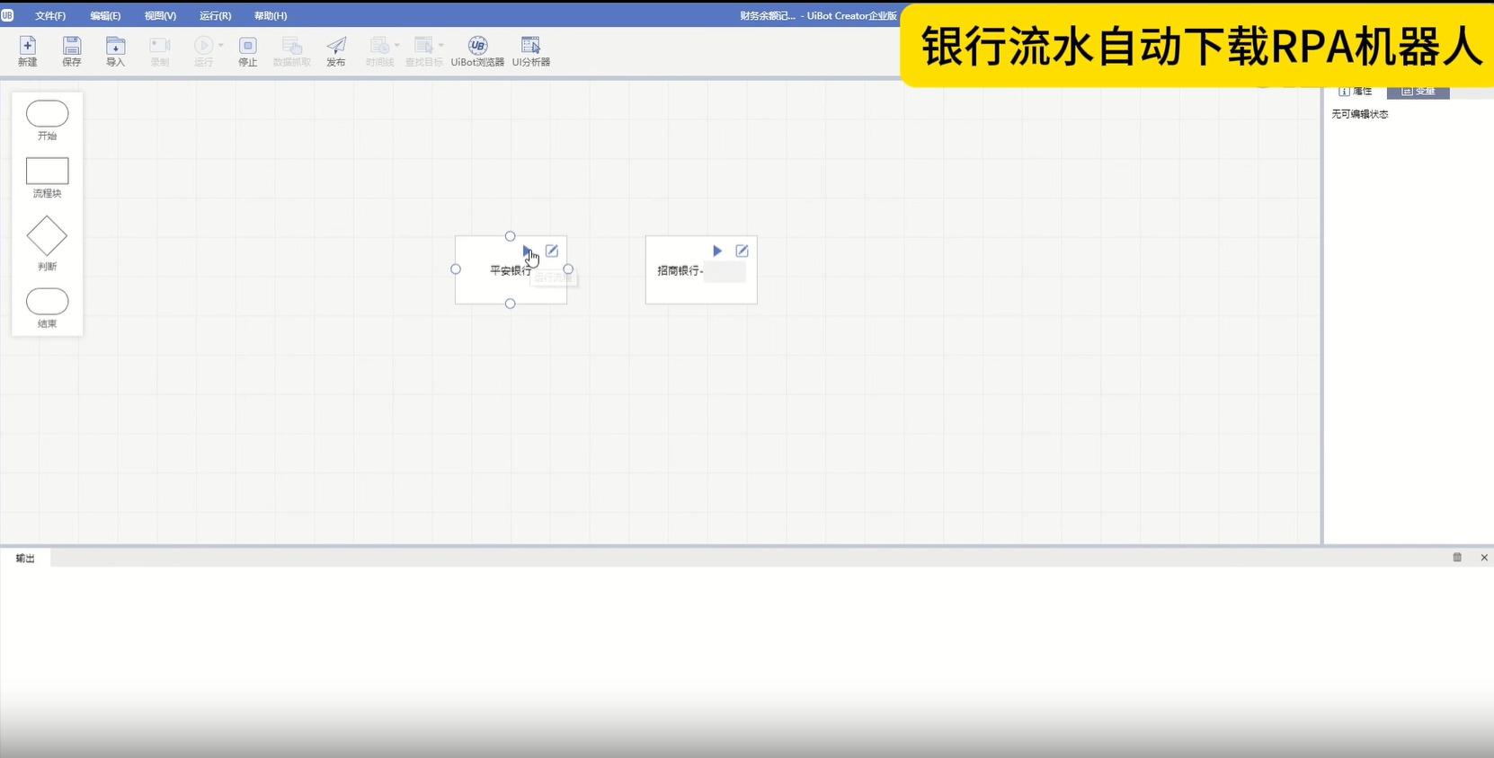The image size is (1494, 758).
Task: Edit the 平安银行 flow block
Action: point(552,251)
